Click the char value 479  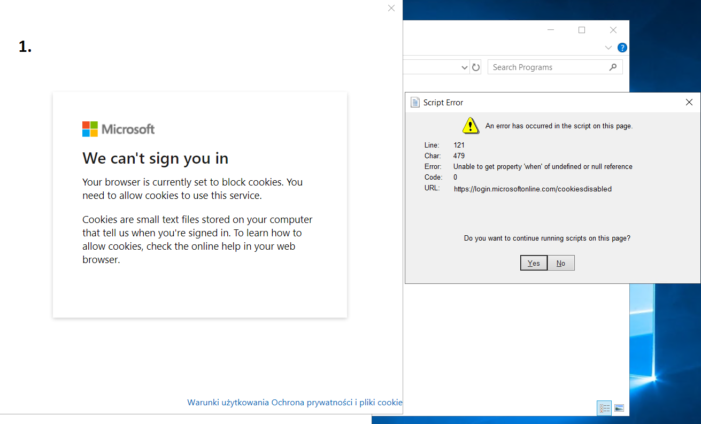(459, 156)
